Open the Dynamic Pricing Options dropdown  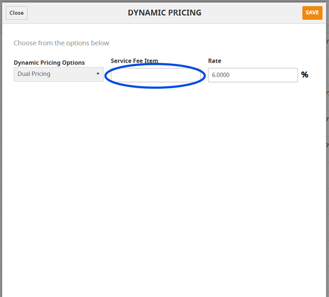click(x=59, y=74)
